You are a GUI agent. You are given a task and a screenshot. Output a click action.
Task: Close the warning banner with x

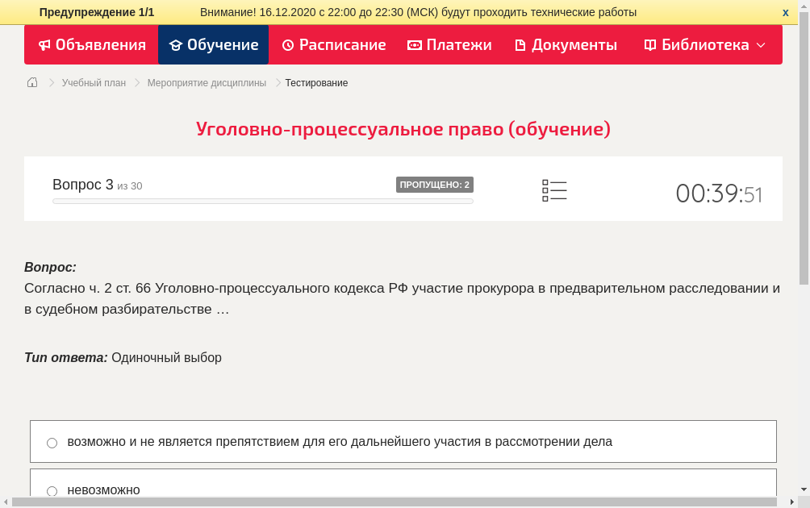(x=785, y=12)
